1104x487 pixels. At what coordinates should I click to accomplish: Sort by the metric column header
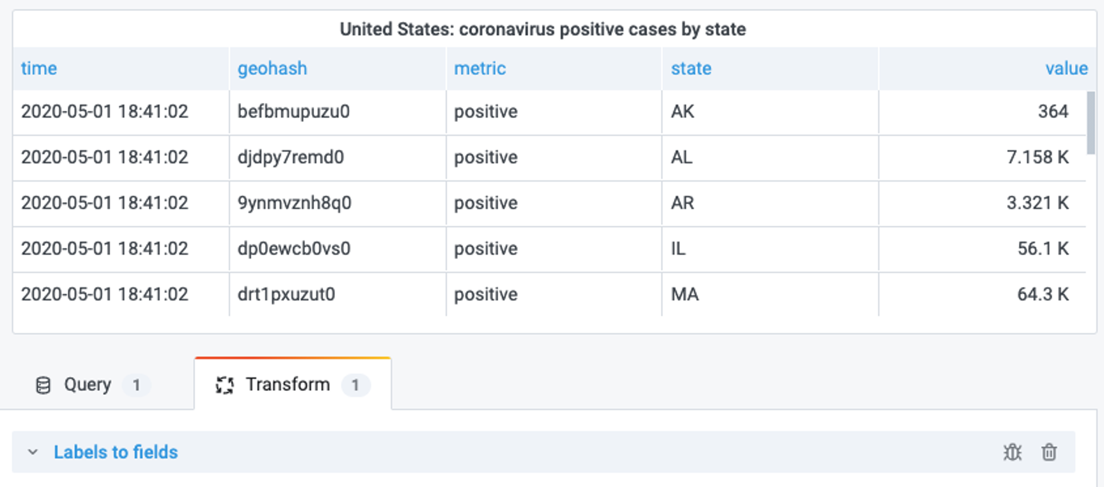(x=480, y=69)
